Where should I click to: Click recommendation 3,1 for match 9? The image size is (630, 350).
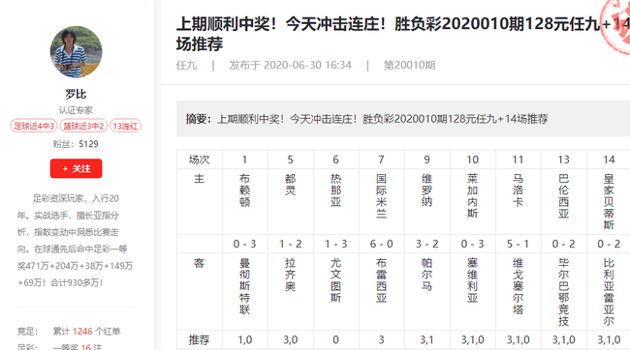(x=426, y=340)
